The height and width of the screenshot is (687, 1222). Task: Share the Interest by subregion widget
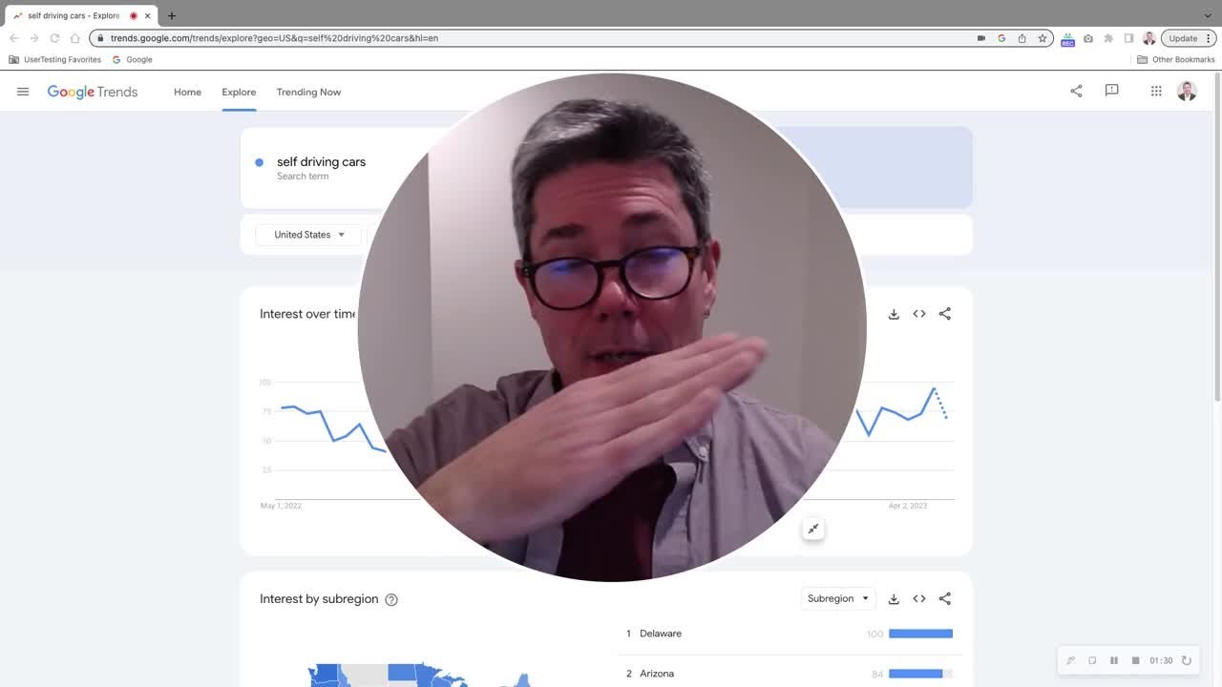point(945,599)
